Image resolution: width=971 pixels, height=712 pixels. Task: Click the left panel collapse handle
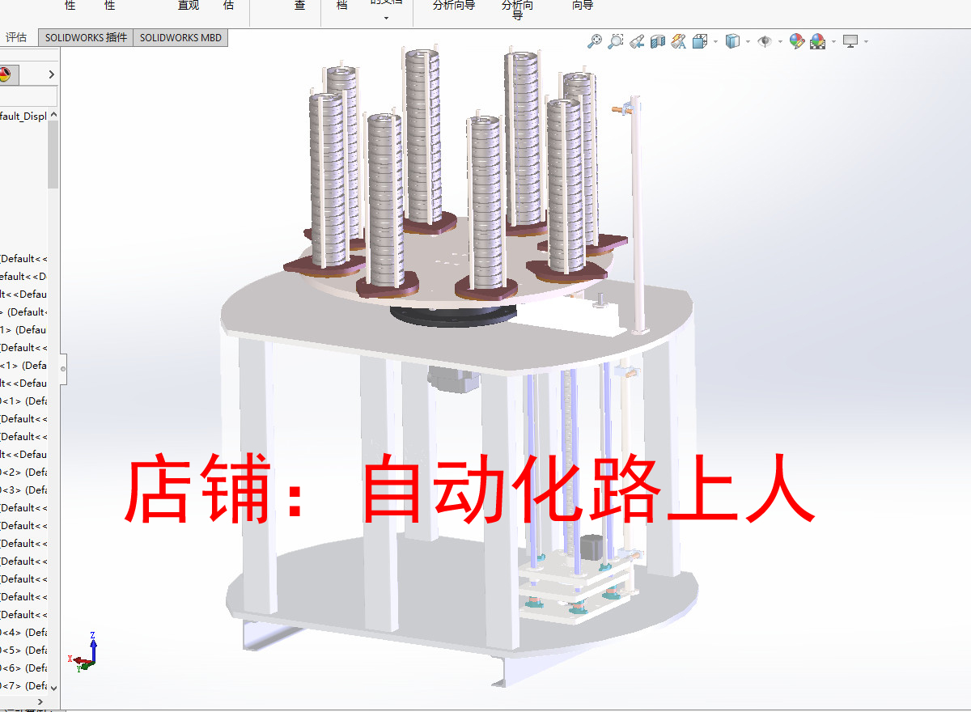pos(63,368)
